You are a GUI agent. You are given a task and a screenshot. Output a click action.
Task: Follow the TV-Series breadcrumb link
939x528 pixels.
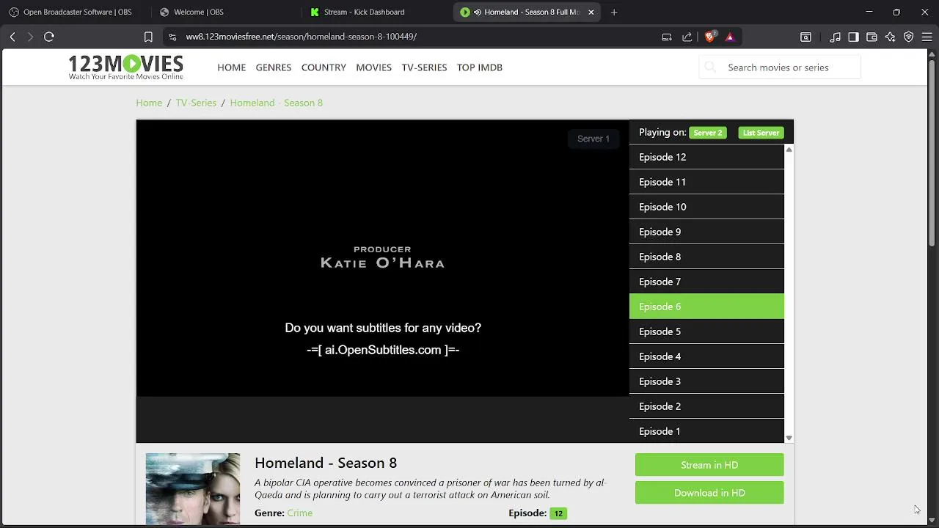pyautogui.click(x=196, y=103)
